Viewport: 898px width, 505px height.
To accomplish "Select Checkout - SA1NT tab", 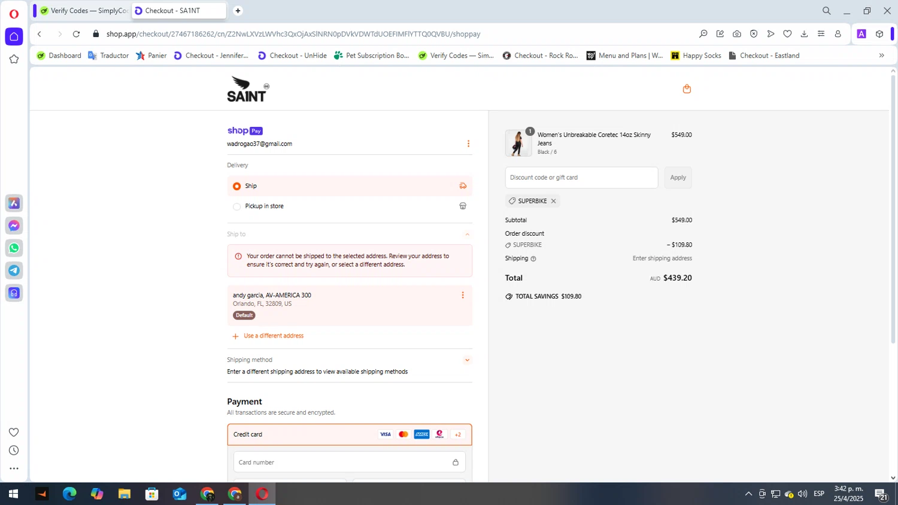I will [179, 11].
